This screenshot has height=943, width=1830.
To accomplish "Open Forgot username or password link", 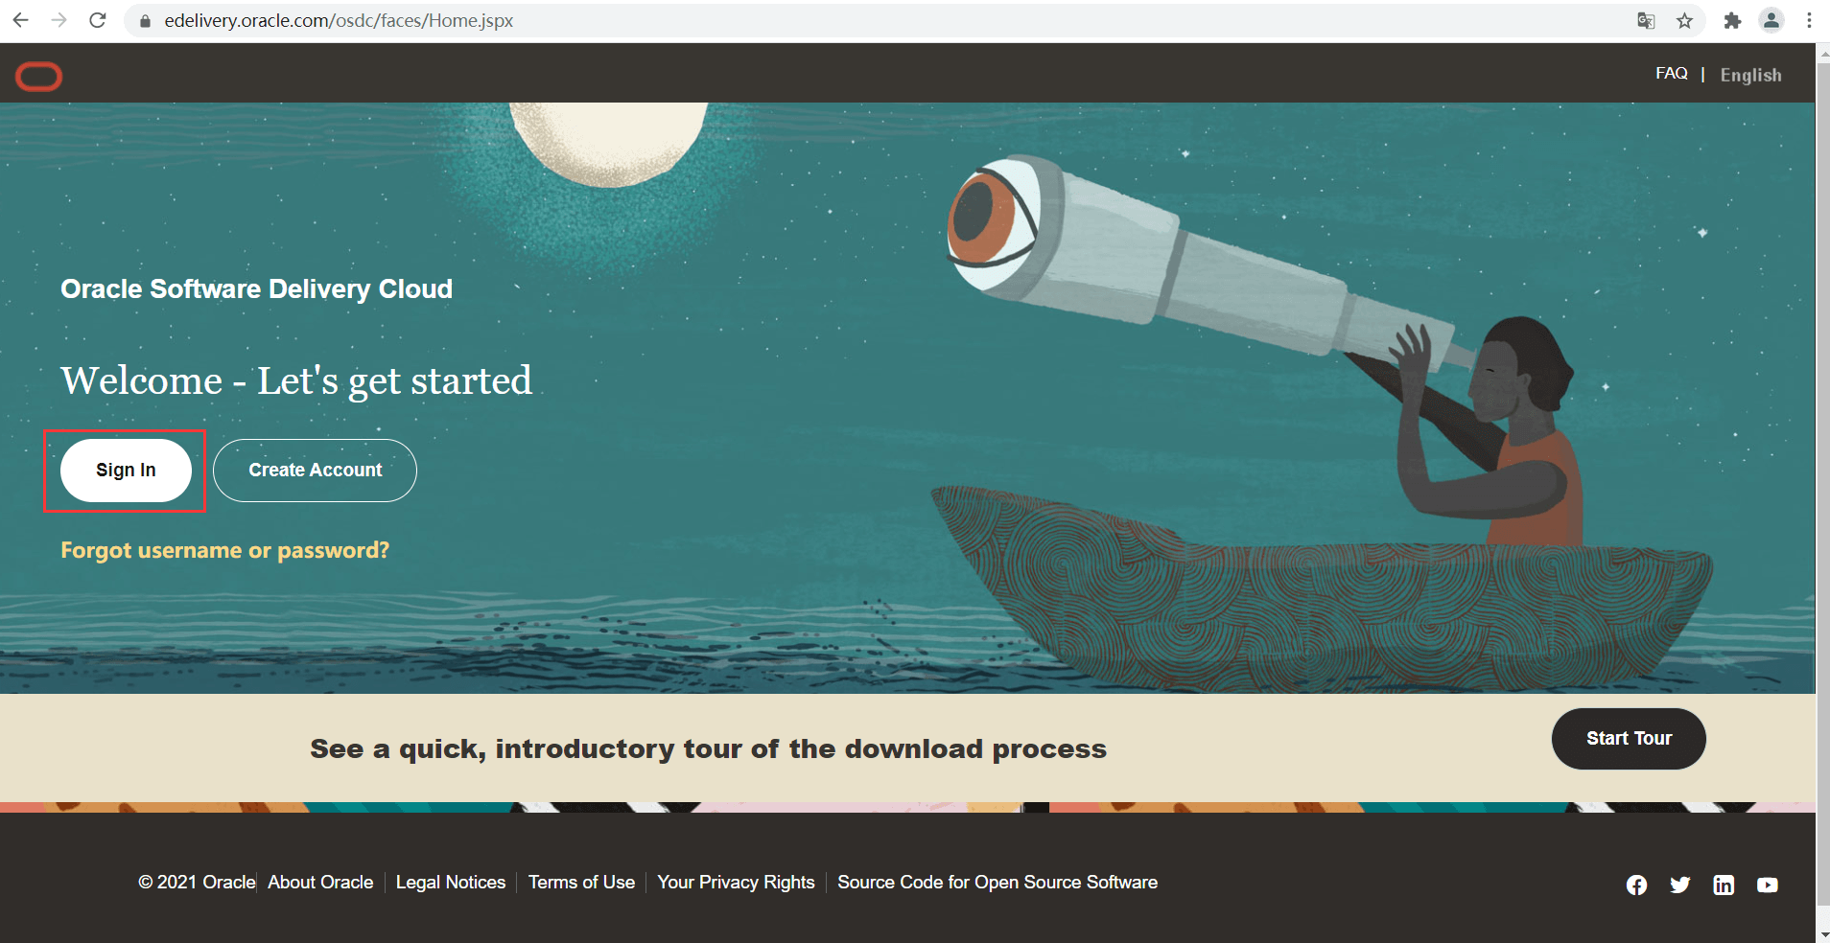I will click(224, 550).
